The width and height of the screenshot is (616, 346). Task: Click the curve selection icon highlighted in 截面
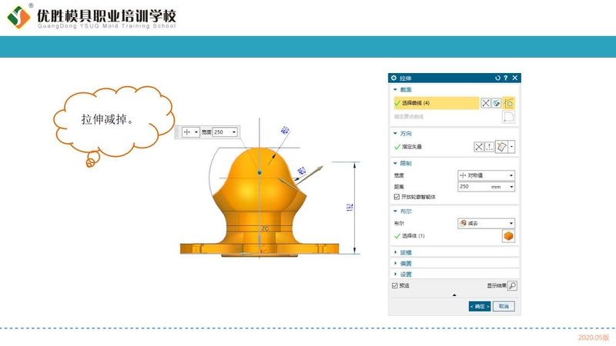509,103
